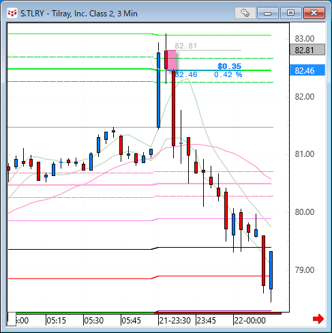Select the gray 82.81 price scale label
This screenshot has width=332, height=333.
307,50
